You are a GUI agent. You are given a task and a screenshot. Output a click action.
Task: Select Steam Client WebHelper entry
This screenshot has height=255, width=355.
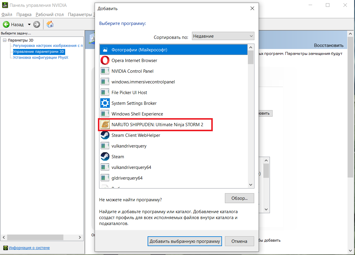pos(174,135)
